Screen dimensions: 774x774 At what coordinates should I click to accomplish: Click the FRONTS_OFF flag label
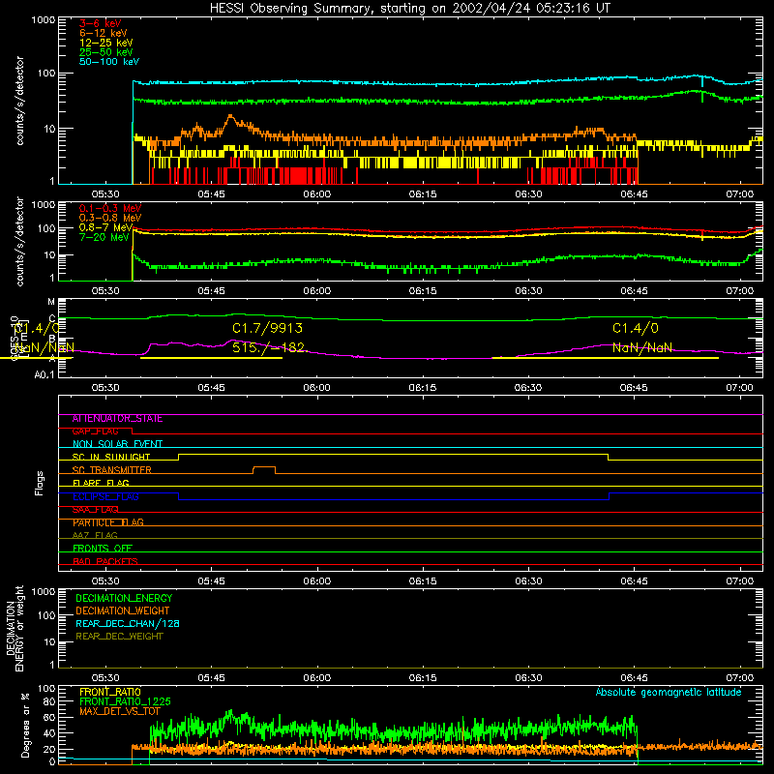(103, 549)
